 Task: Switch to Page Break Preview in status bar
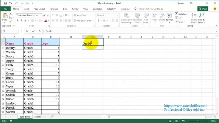[x=183, y=121]
